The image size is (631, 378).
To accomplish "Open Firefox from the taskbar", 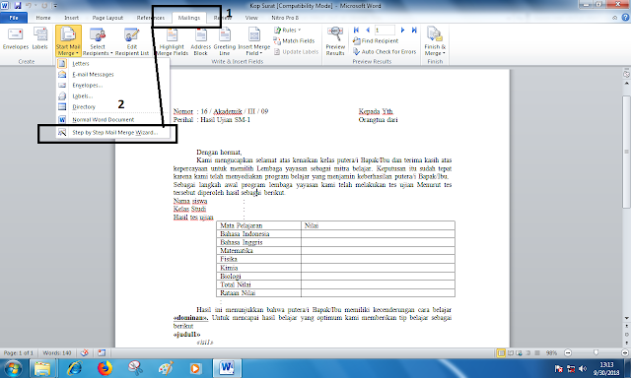I will tap(105, 368).
